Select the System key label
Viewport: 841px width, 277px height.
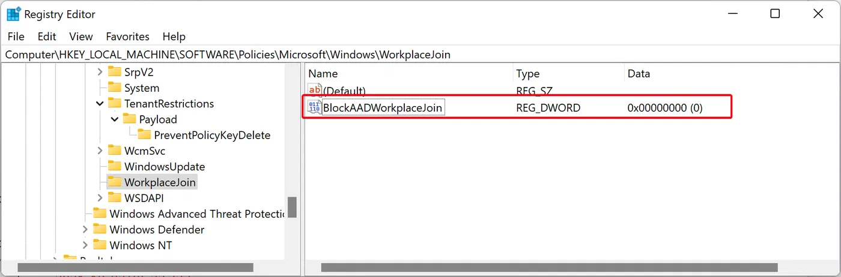[x=142, y=88]
